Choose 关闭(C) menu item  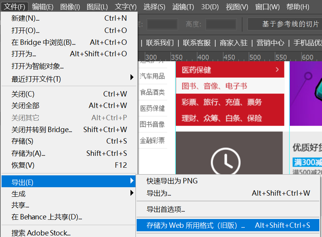[69, 94]
